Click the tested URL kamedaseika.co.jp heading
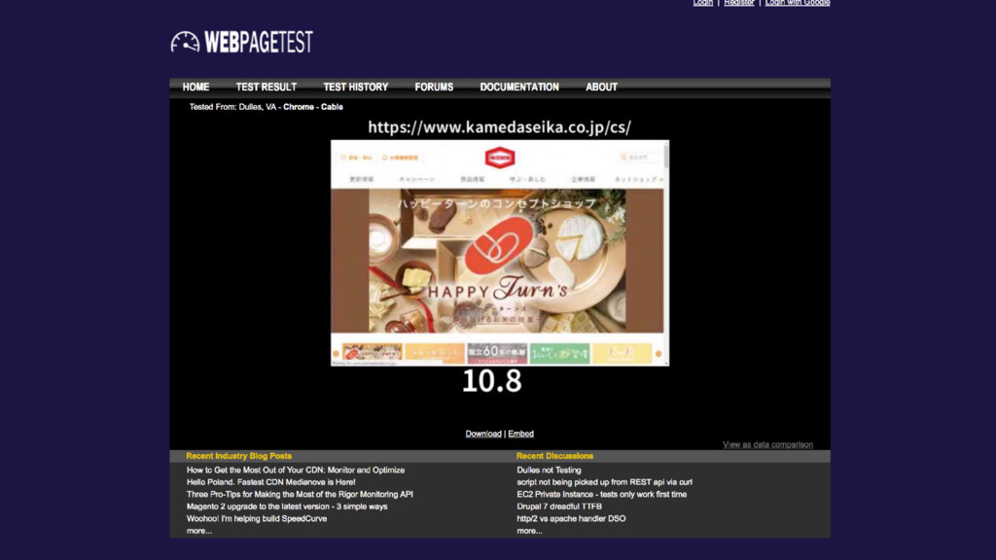 (499, 127)
